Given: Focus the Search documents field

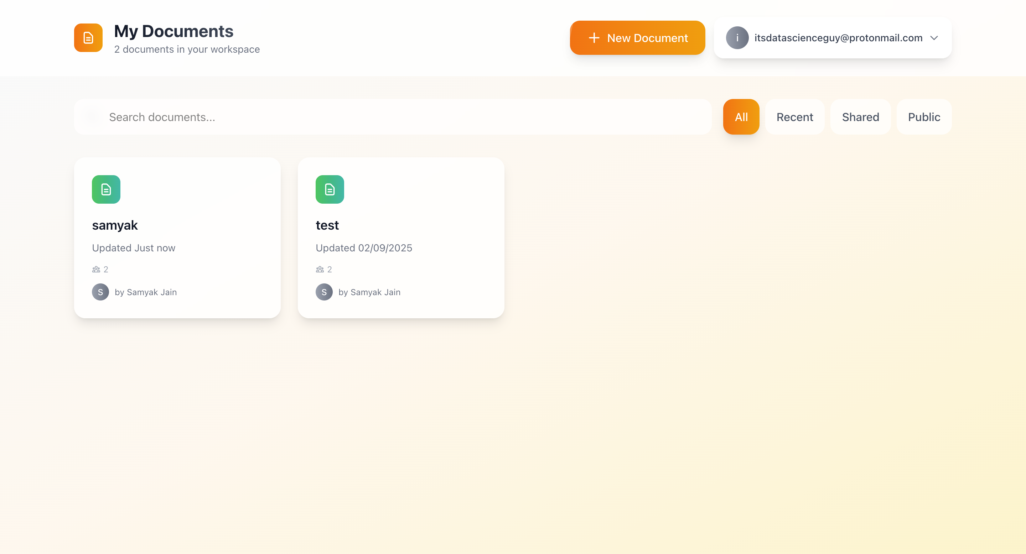Looking at the screenshot, I should pos(392,117).
